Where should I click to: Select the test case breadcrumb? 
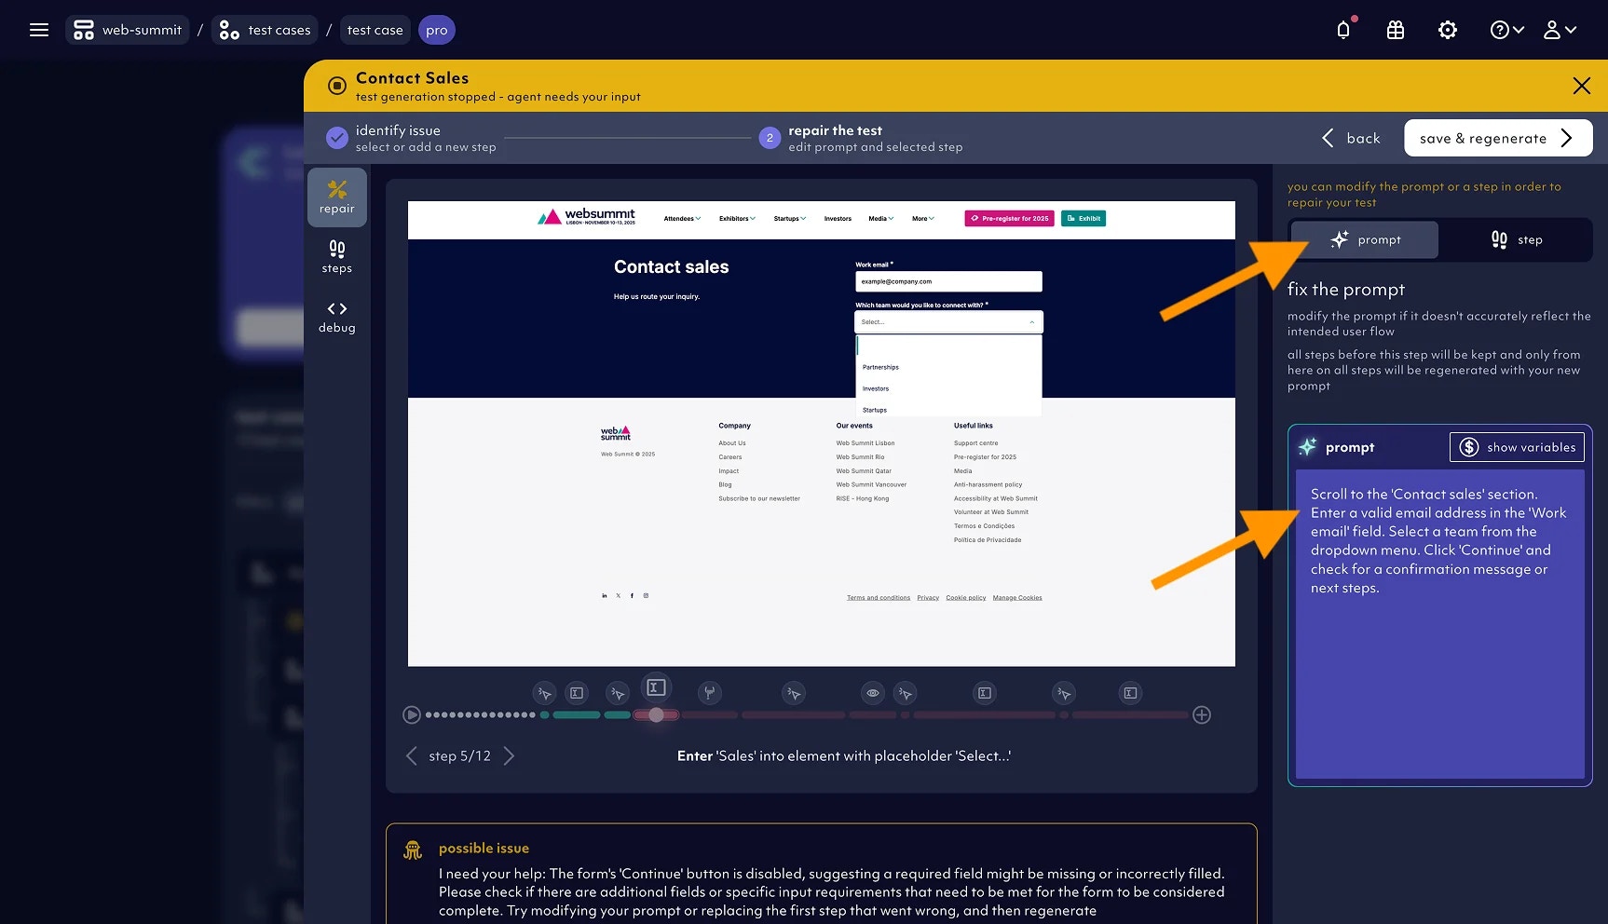pyautogui.click(x=375, y=30)
